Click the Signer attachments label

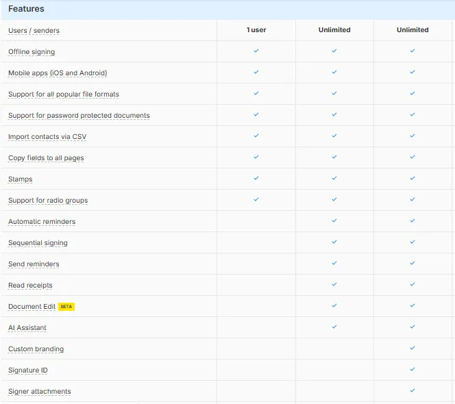click(x=40, y=391)
